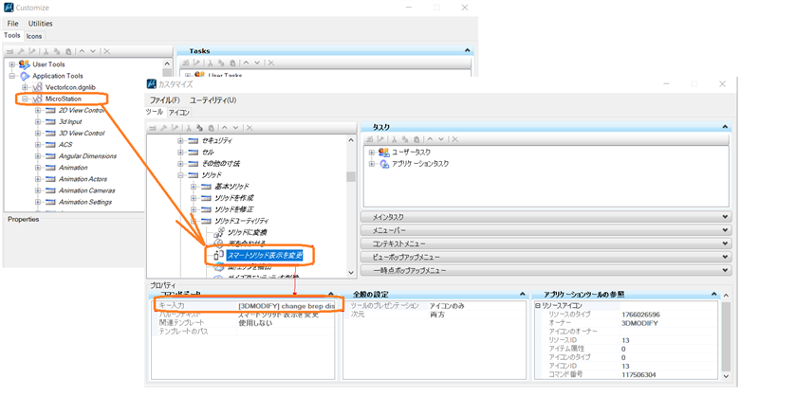Expand the その他の寸法 toolbox node
The width and height of the screenshot is (796, 397).
(180, 164)
